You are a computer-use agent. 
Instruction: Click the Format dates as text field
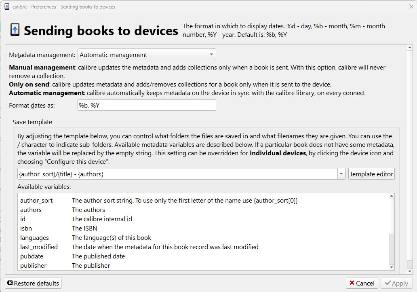147,105
